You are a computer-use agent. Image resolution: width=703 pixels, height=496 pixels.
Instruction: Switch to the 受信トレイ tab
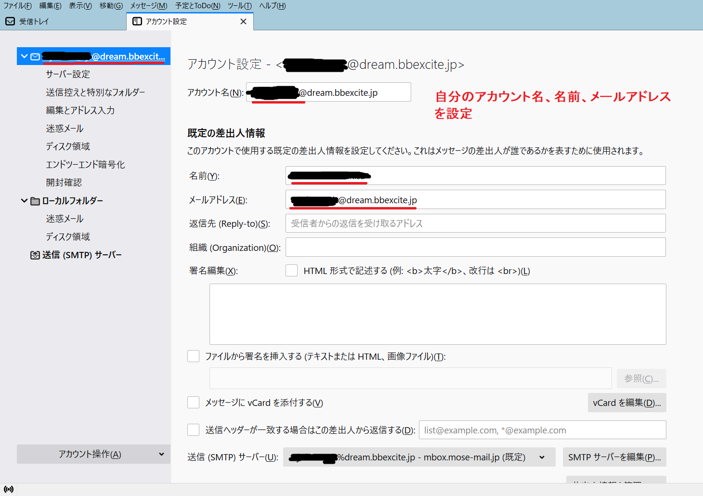[x=34, y=22]
